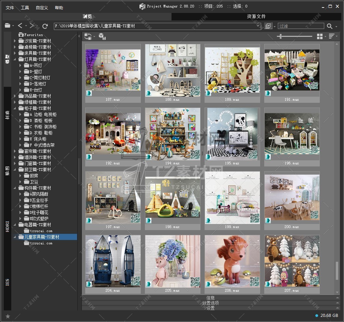The height and width of the screenshot is (322, 344).
Task: Click the forward navigation arrow icon
Action: (32, 26)
